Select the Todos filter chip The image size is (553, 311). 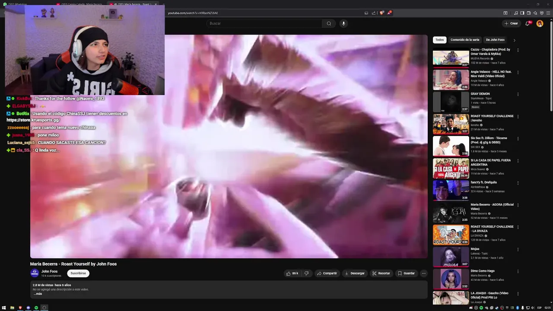439,40
